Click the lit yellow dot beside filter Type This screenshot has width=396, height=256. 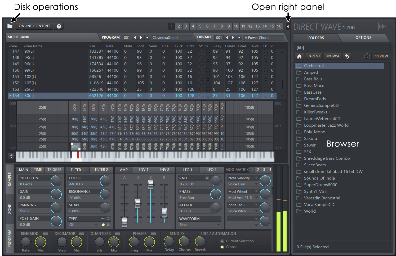pyautogui.click(x=103, y=225)
